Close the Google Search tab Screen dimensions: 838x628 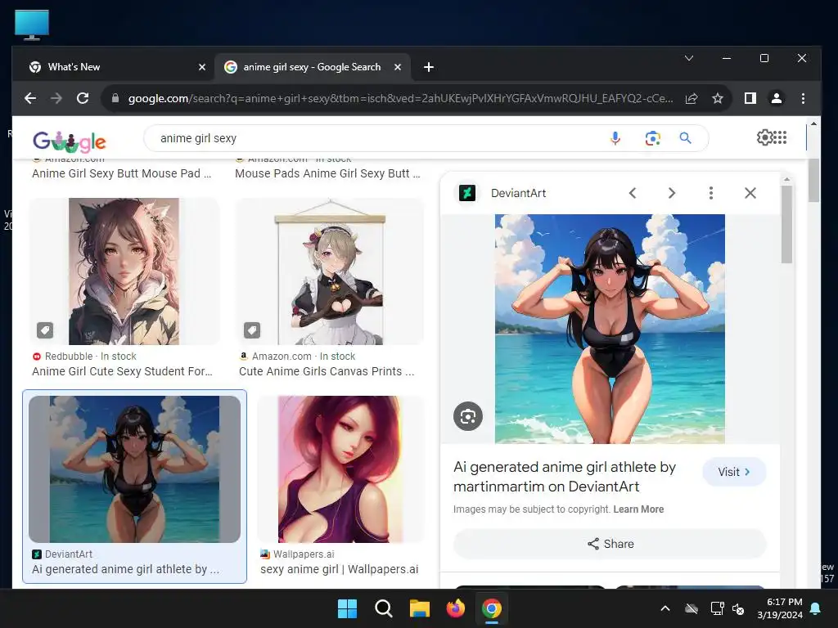point(398,67)
